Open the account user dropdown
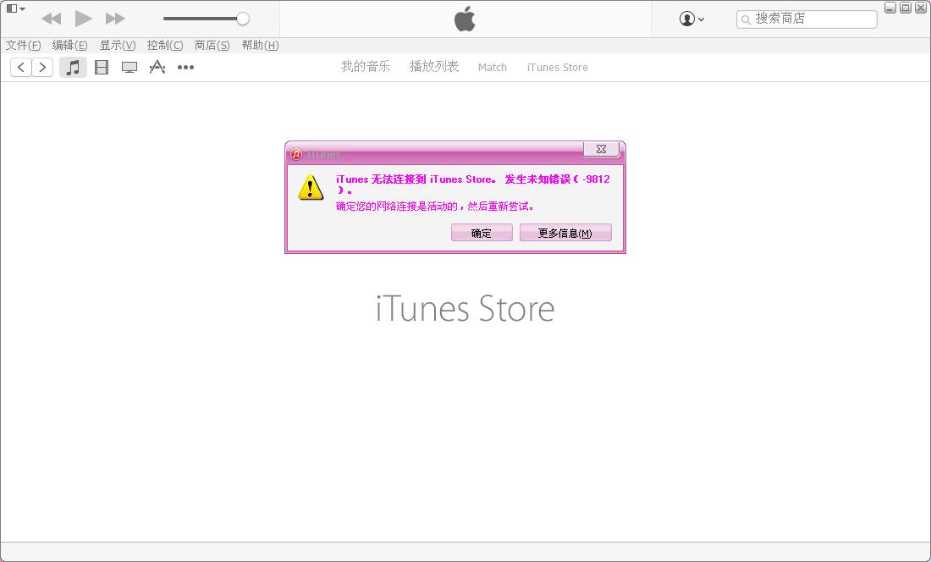The width and height of the screenshot is (931, 562). tap(691, 19)
